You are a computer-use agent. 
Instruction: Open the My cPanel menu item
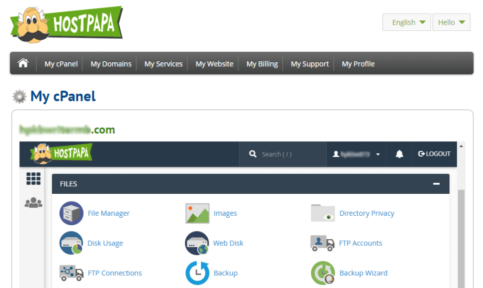click(61, 64)
